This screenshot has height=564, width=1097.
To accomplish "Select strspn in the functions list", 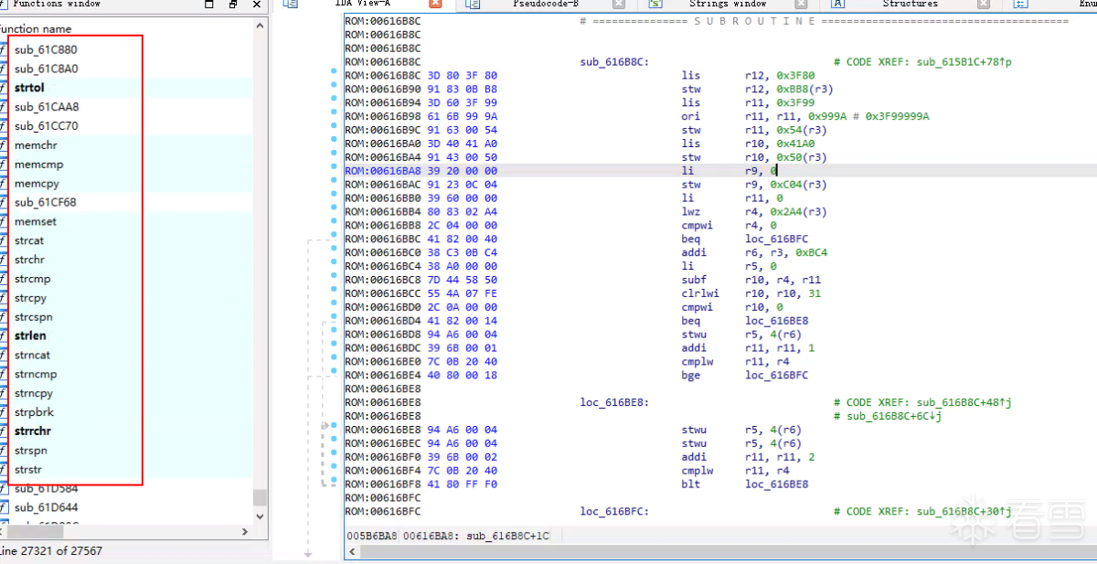I will pos(30,451).
